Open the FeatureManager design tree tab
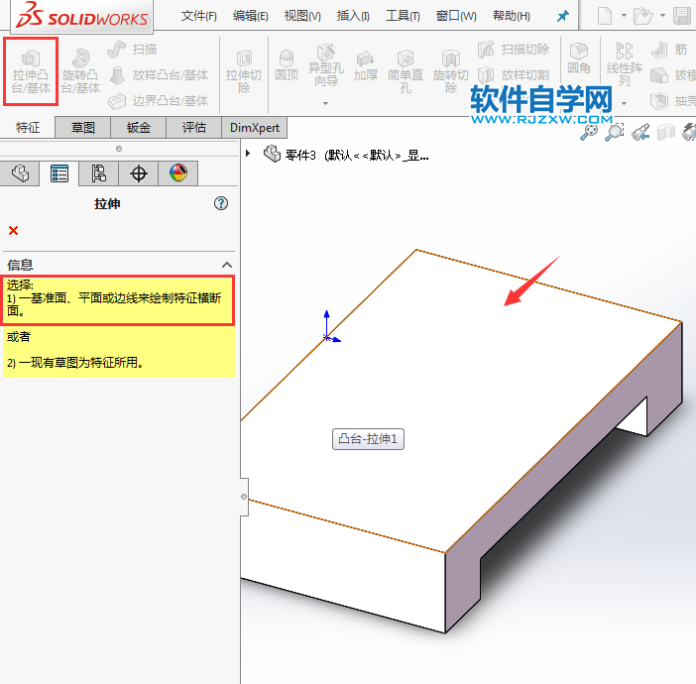Viewport: 696px width, 684px height. (x=21, y=173)
